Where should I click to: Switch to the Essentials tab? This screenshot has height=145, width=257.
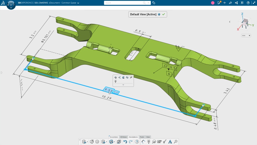114,137
